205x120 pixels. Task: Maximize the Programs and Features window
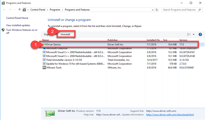(x=191, y=3)
